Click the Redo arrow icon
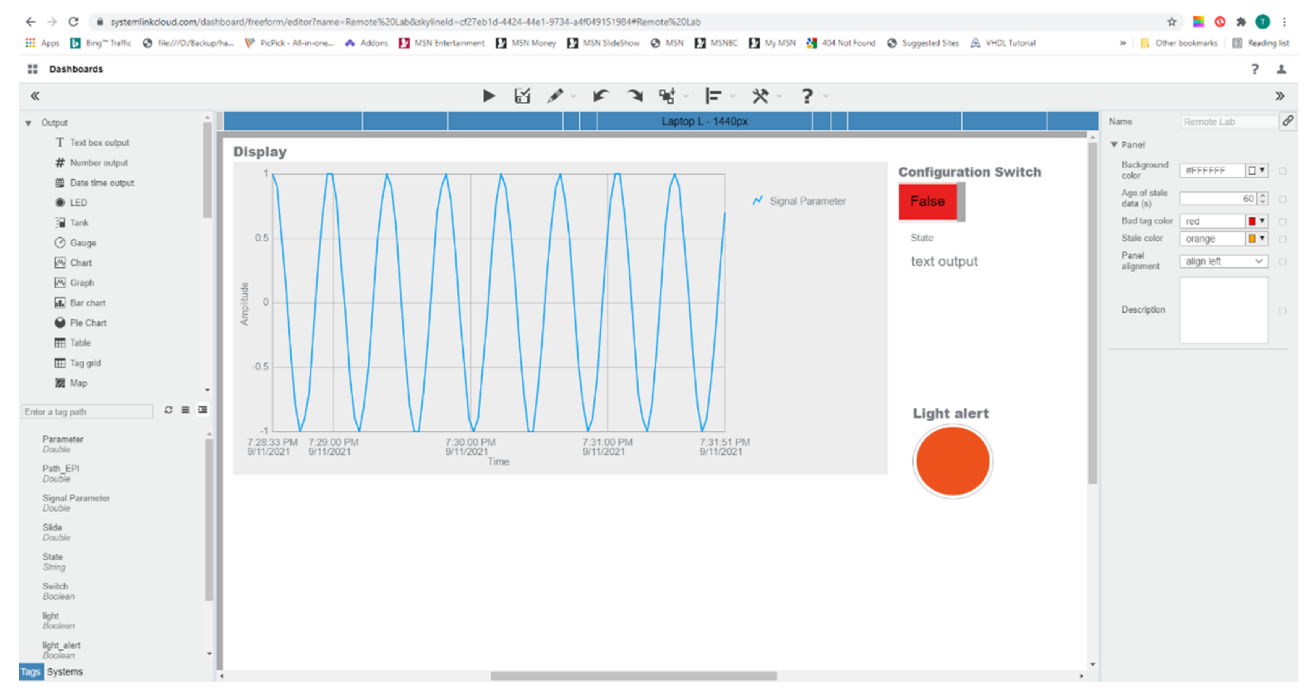Viewport: 1316px width, 698px height. coord(635,96)
